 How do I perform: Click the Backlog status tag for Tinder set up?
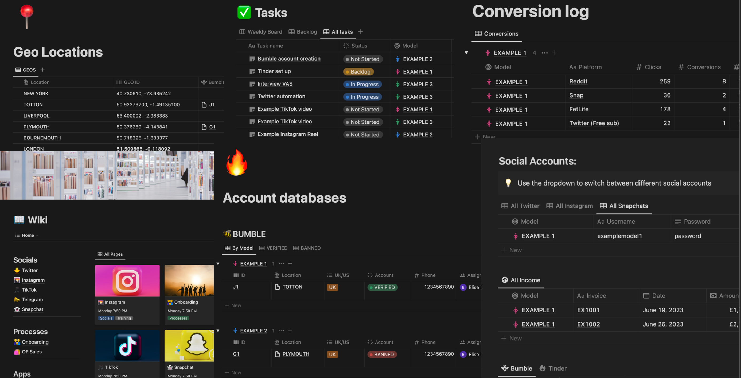358,71
